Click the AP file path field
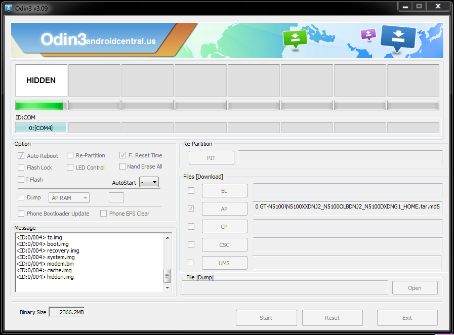This screenshot has height=335, width=454. point(347,208)
